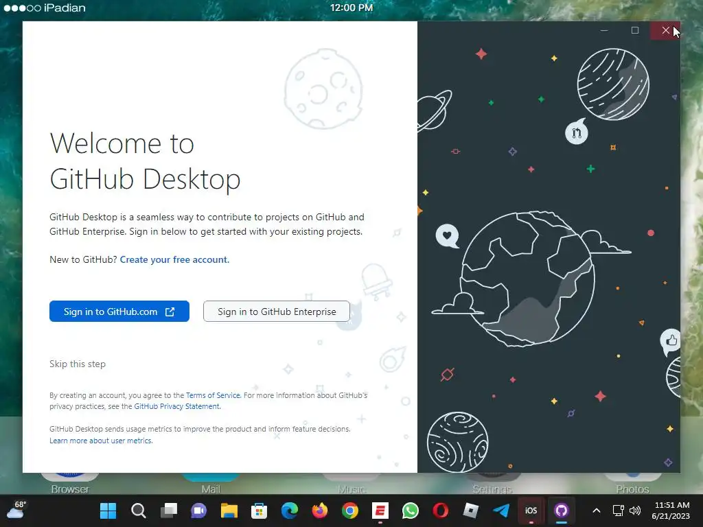Viewport: 703px width, 527px height.
Task: Open Music in the iPadian dock
Action: [x=351, y=484]
